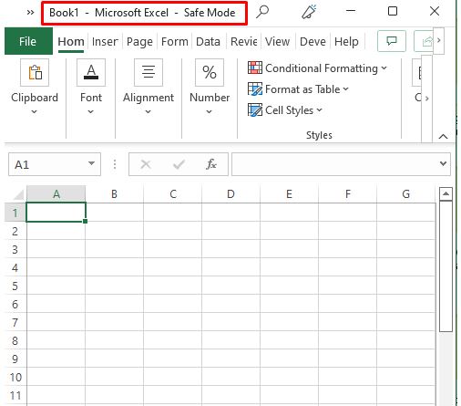Click the formula bar Cancel X icon
The image size is (461, 406).
click(x=146, y=164)
